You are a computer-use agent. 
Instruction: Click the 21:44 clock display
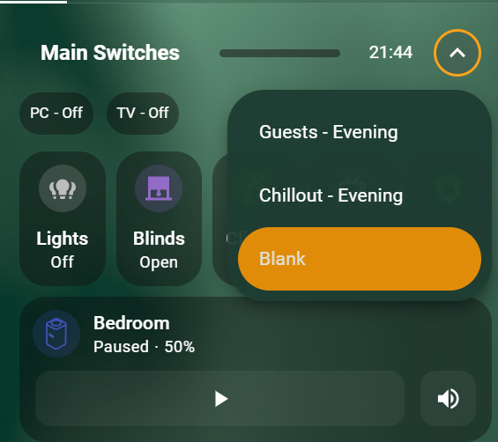390,52
